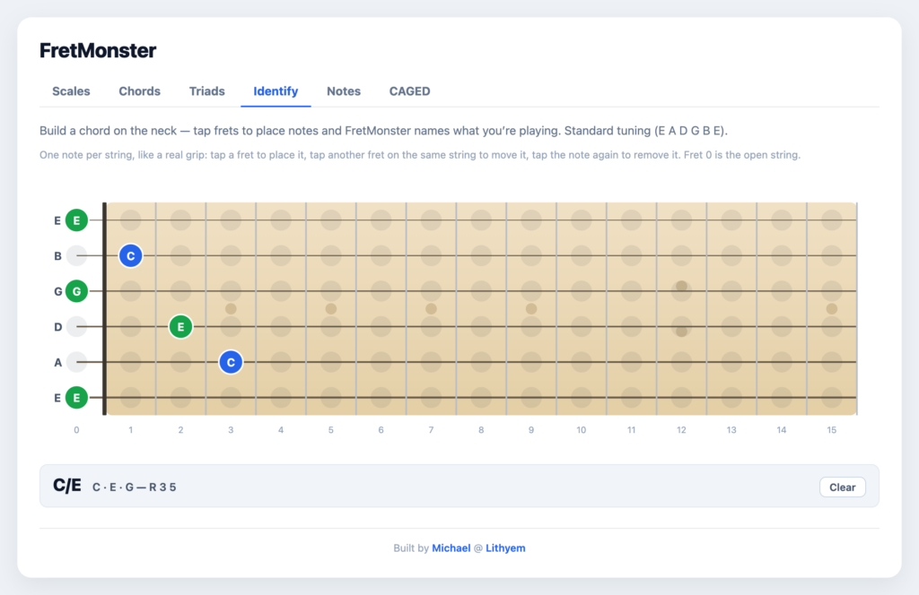Go to the Notes tab
The image size is (919, 595).
coord(344,91)
